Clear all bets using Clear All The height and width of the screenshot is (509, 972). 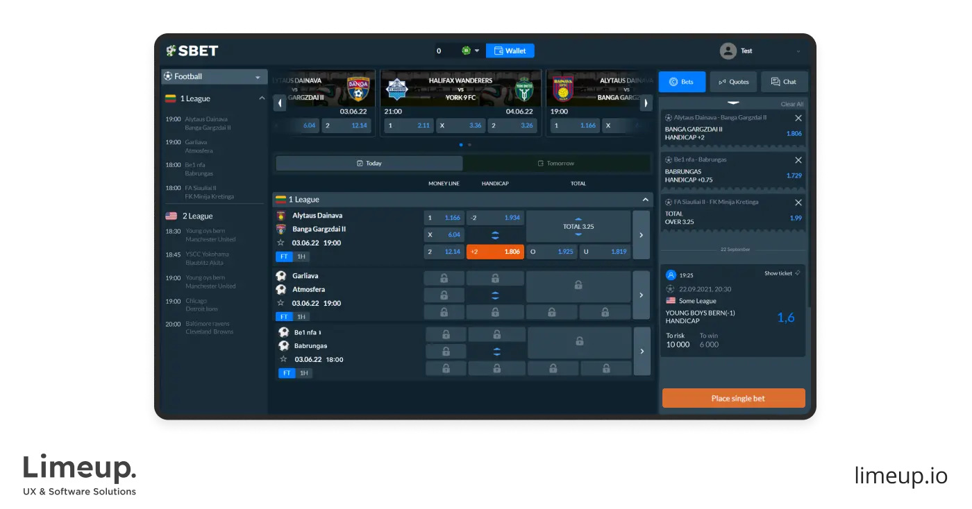tap(792, 103)
